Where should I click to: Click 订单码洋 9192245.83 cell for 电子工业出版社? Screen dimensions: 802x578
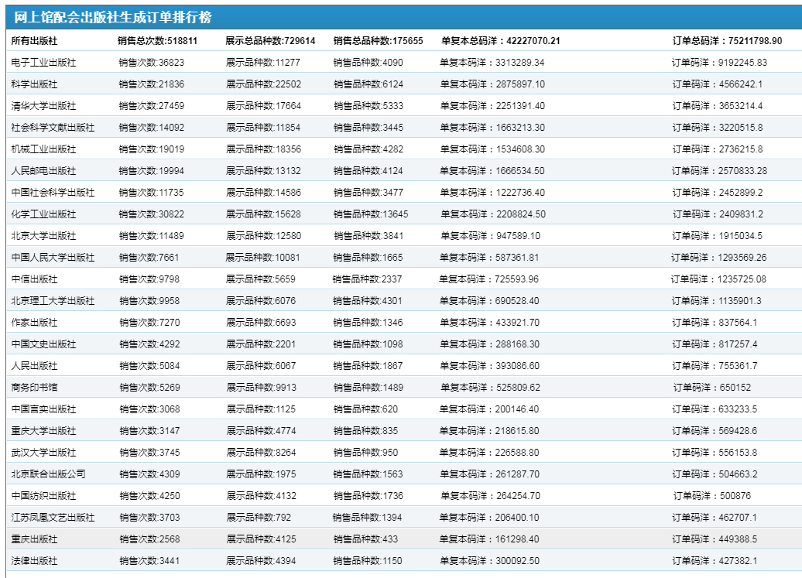[719, 63]
